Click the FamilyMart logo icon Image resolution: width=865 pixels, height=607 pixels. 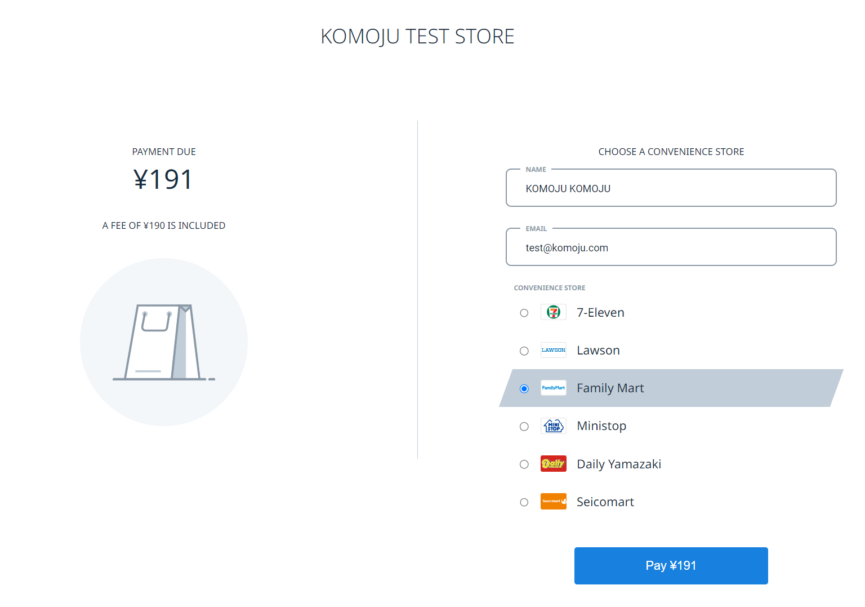coord(553,388)
